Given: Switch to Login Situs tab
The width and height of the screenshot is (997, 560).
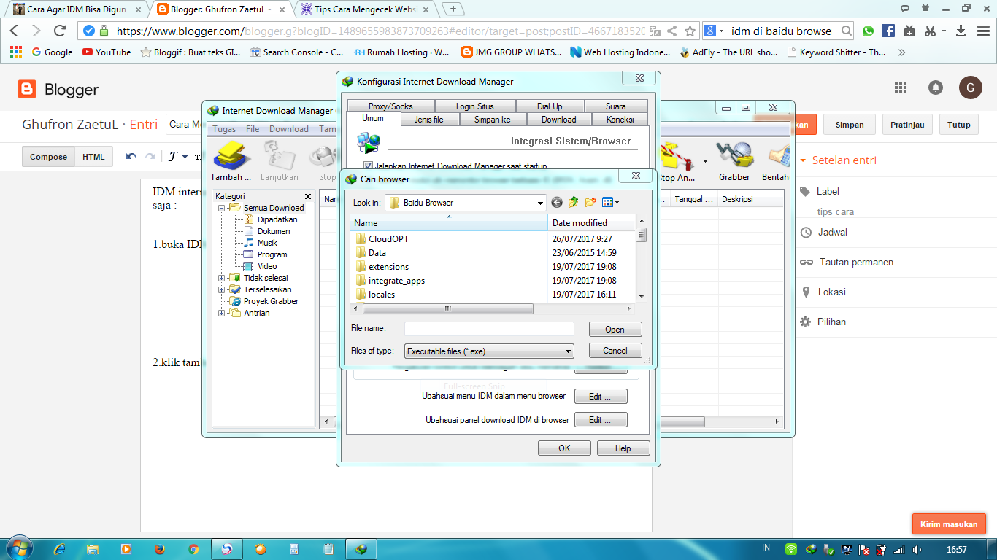Looking at the screenshot, I should point(475,106).
